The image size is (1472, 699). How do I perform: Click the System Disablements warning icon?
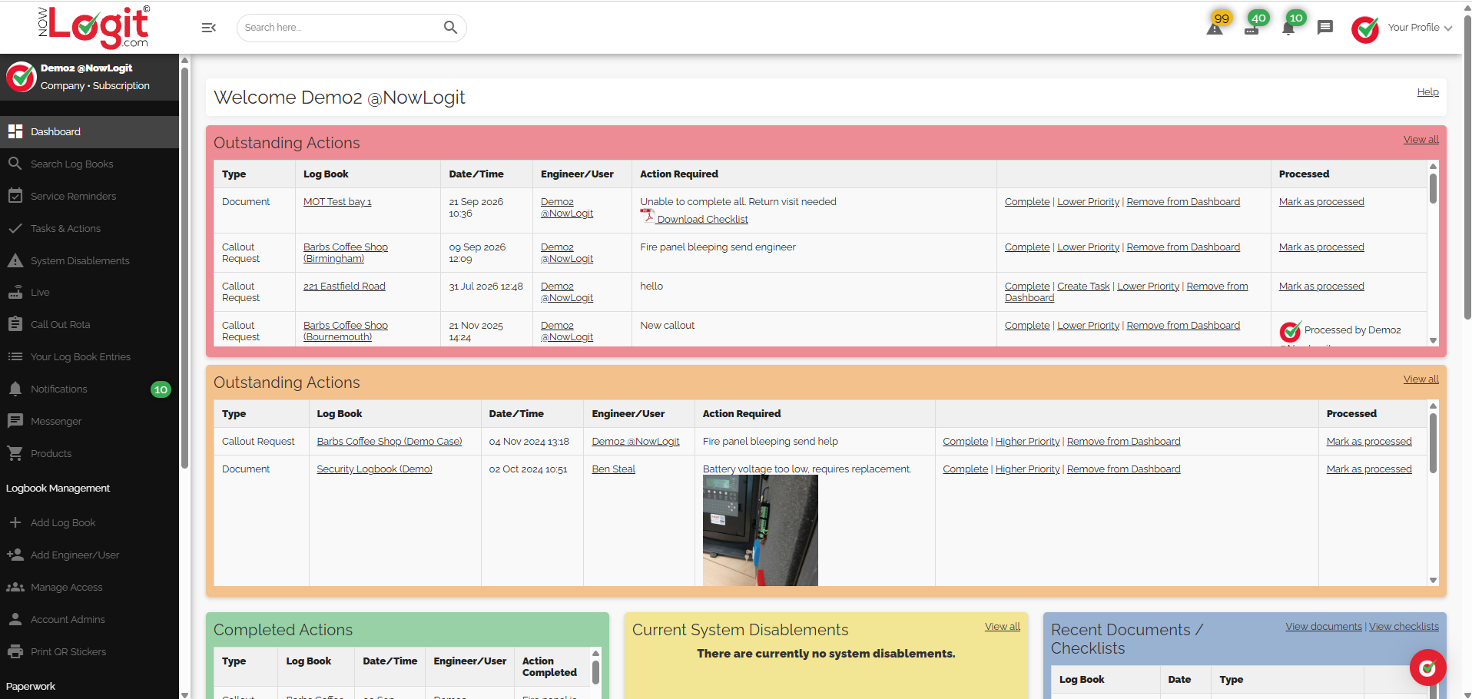click(15, 260)
